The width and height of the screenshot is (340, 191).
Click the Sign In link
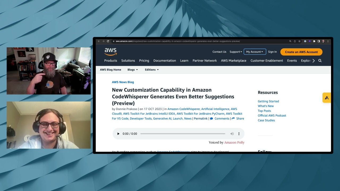[x=272, y=52]
